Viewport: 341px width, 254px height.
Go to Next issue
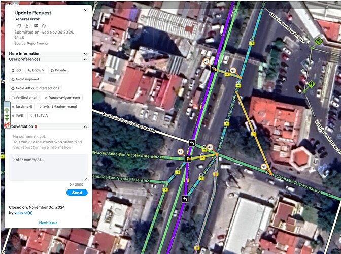[48, 223]
